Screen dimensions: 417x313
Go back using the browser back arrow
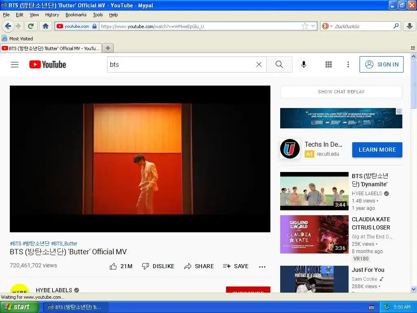[8, 26]
